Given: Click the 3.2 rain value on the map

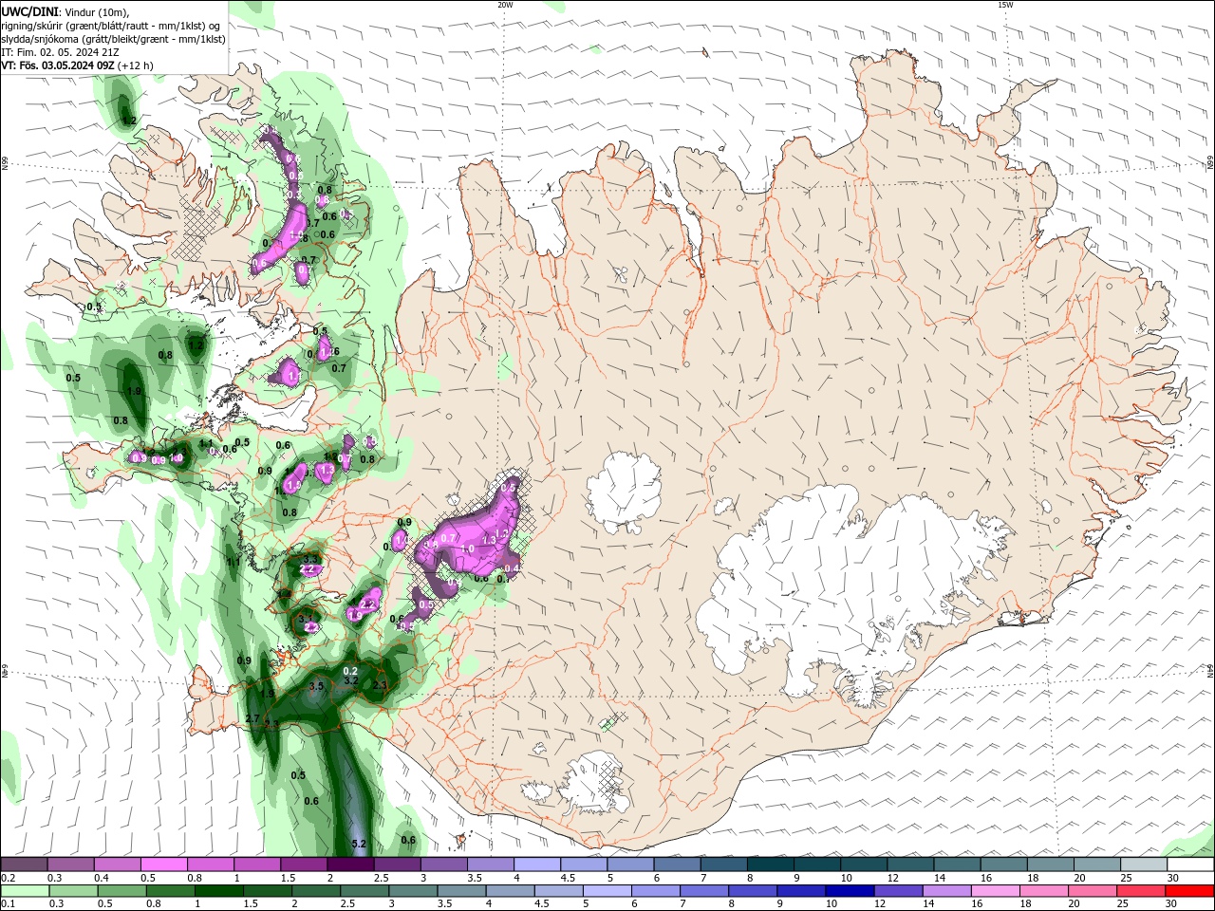Looking at the screenshot, I should pos(350,680).
